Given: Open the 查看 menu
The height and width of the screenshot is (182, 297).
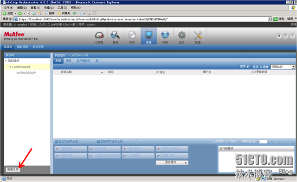Looking at the screenshot, I should (x=35, y=8).
